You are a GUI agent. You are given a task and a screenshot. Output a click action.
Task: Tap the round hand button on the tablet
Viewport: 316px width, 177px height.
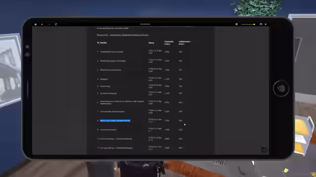tap(281, 88)
